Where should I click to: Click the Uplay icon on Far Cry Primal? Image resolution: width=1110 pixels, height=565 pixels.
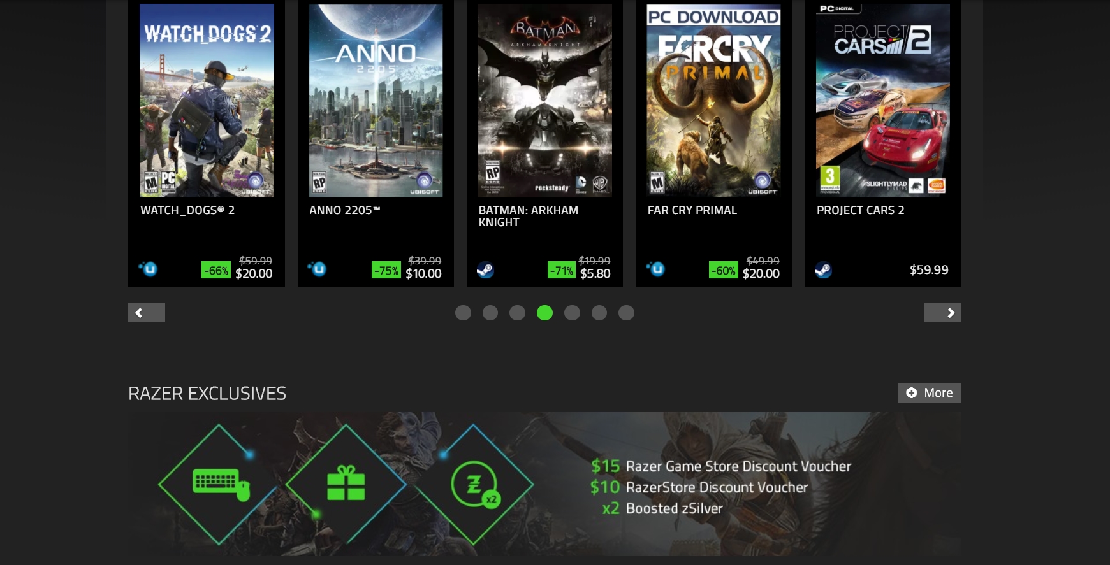(x=655, y=269)
